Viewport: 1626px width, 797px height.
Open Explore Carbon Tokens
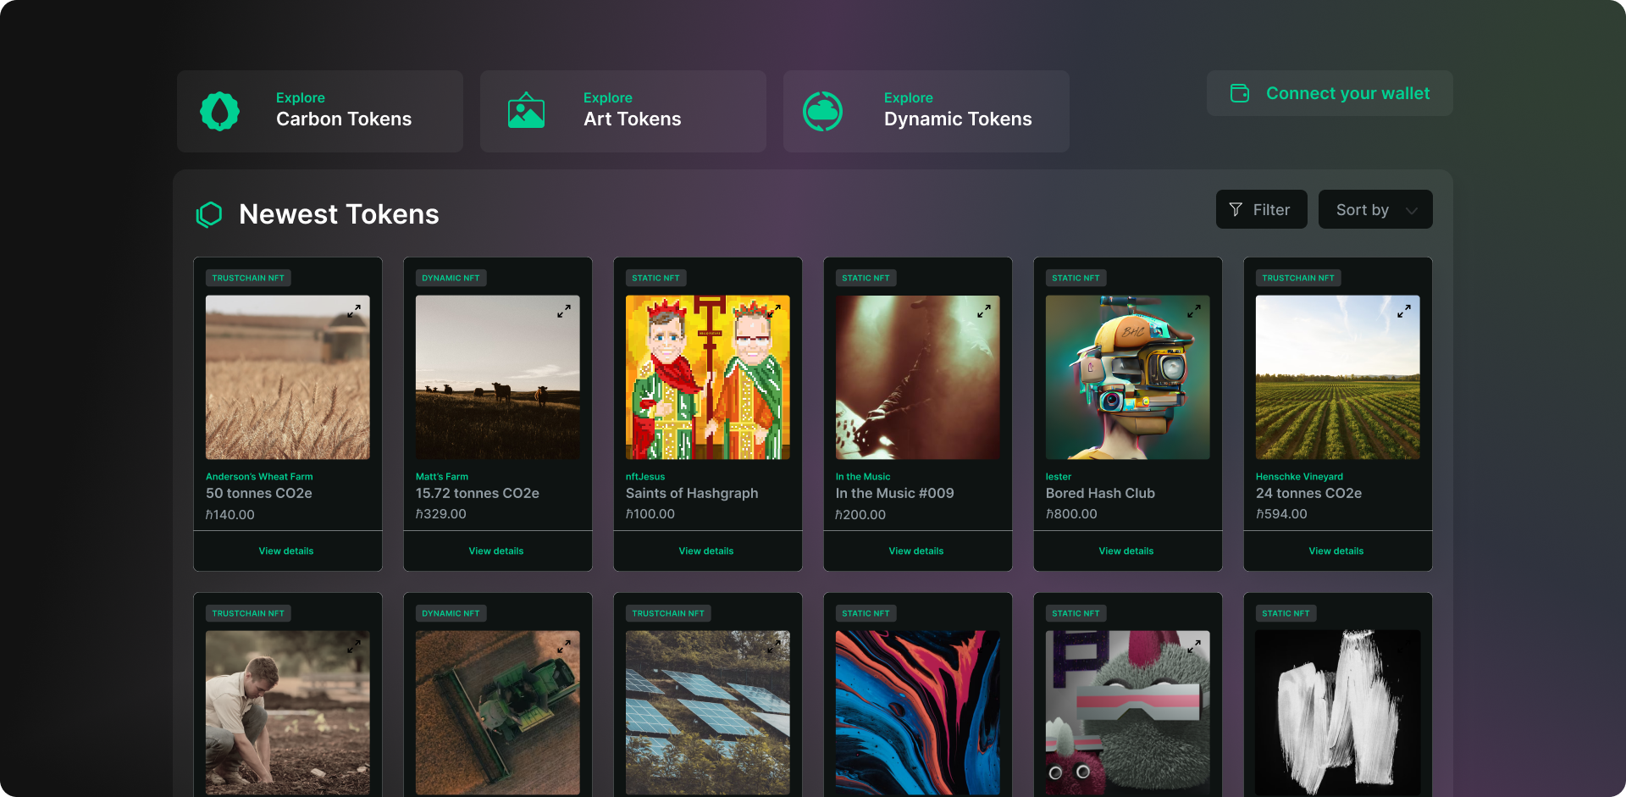point(320,111)
